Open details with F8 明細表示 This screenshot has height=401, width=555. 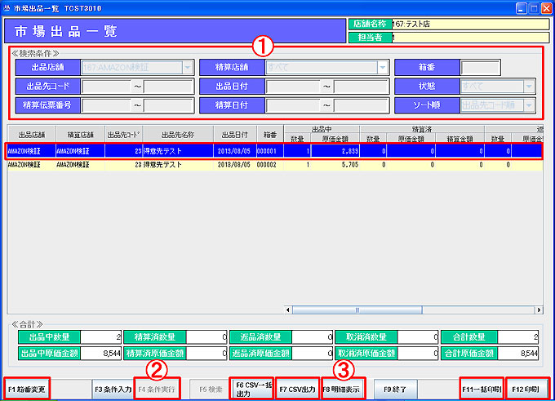tap(343, 388)
